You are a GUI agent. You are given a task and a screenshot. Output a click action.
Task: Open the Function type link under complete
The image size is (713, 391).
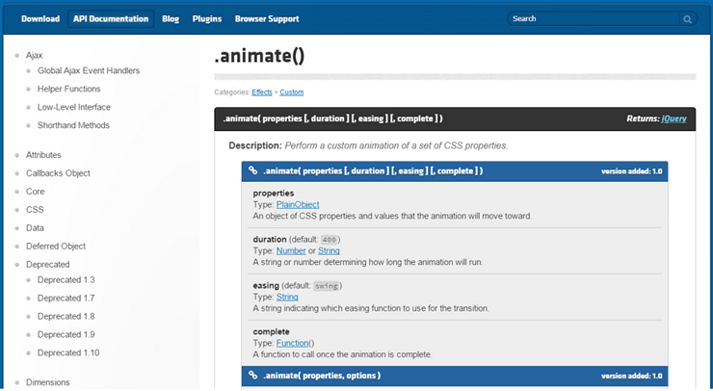(x=292, y=343)
